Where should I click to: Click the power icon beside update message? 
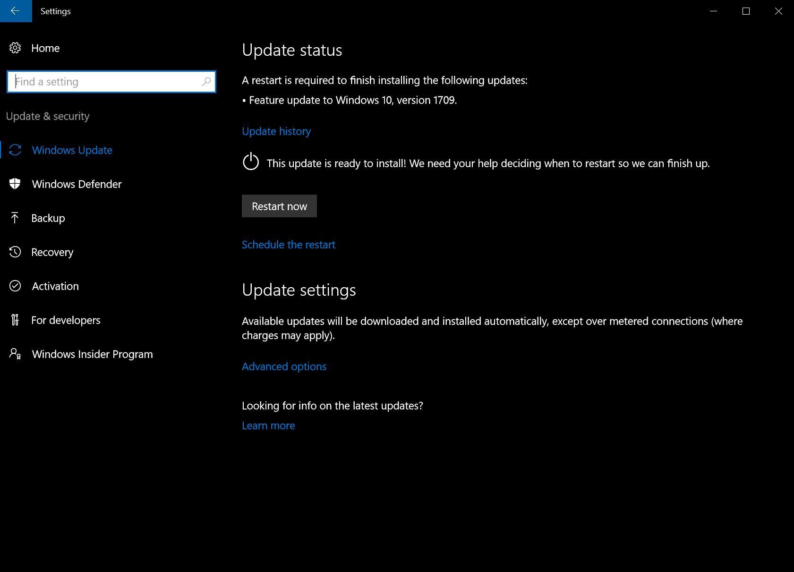pyautogui.click(x=251, y=162)
